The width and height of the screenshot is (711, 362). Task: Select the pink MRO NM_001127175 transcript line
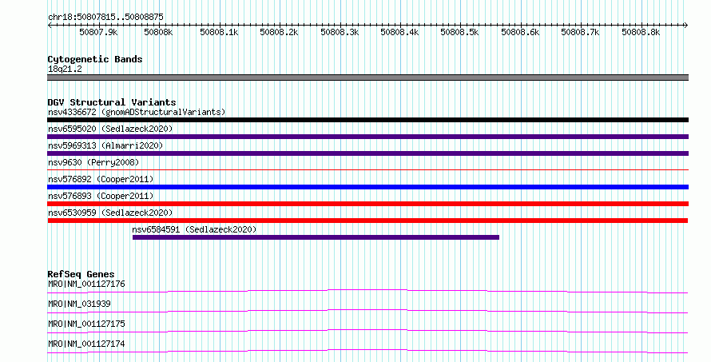pyautogui.click(x=367, y=331)
